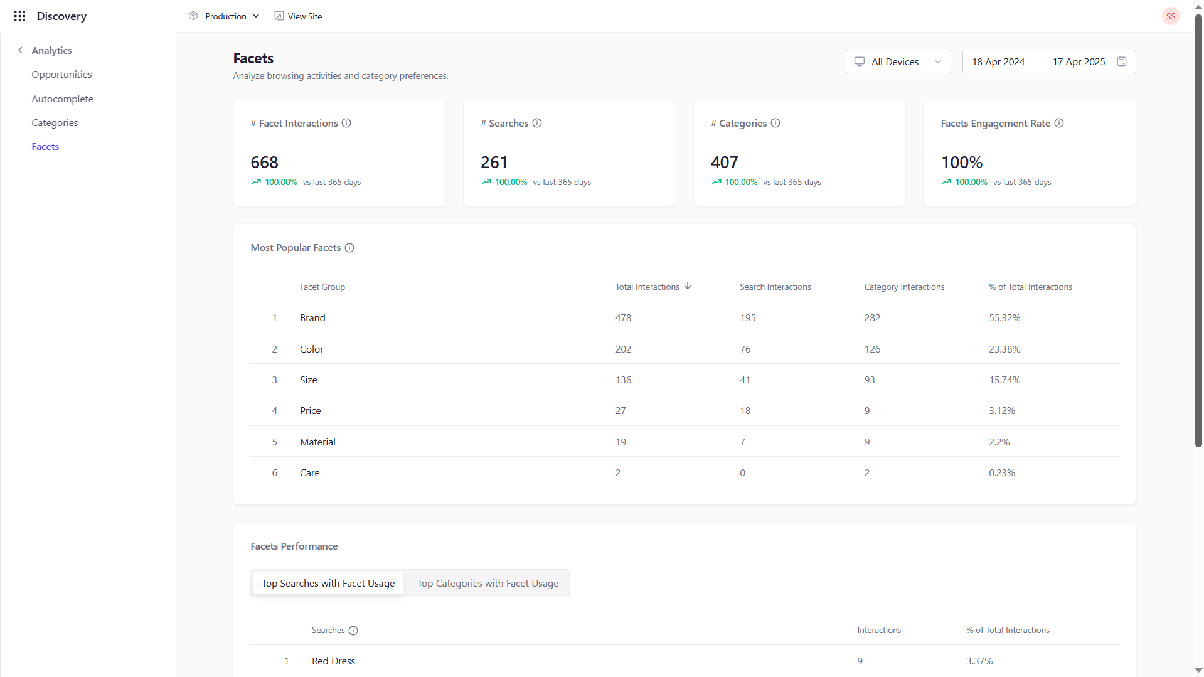Sort by Search Interactions column
This screenshot has height=677, width=1204.
[x=775, y=287]
